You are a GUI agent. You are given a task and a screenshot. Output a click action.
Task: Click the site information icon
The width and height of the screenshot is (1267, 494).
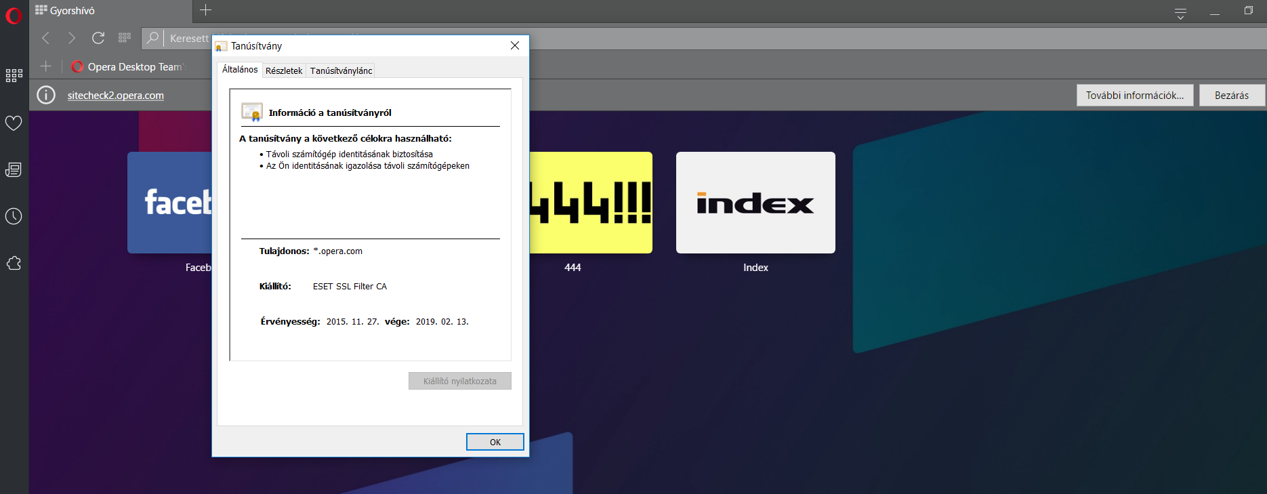click(46, 95)
